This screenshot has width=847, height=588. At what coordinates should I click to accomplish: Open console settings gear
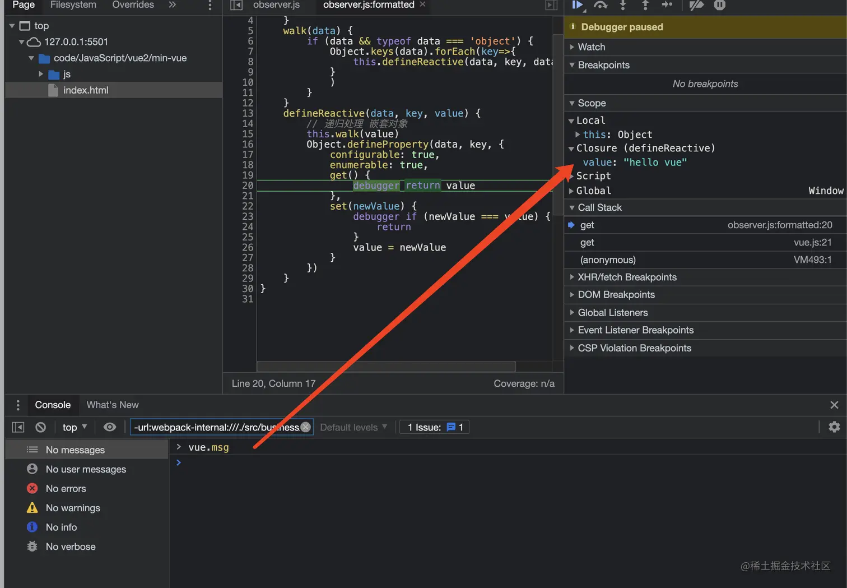[x=834, y=427]
